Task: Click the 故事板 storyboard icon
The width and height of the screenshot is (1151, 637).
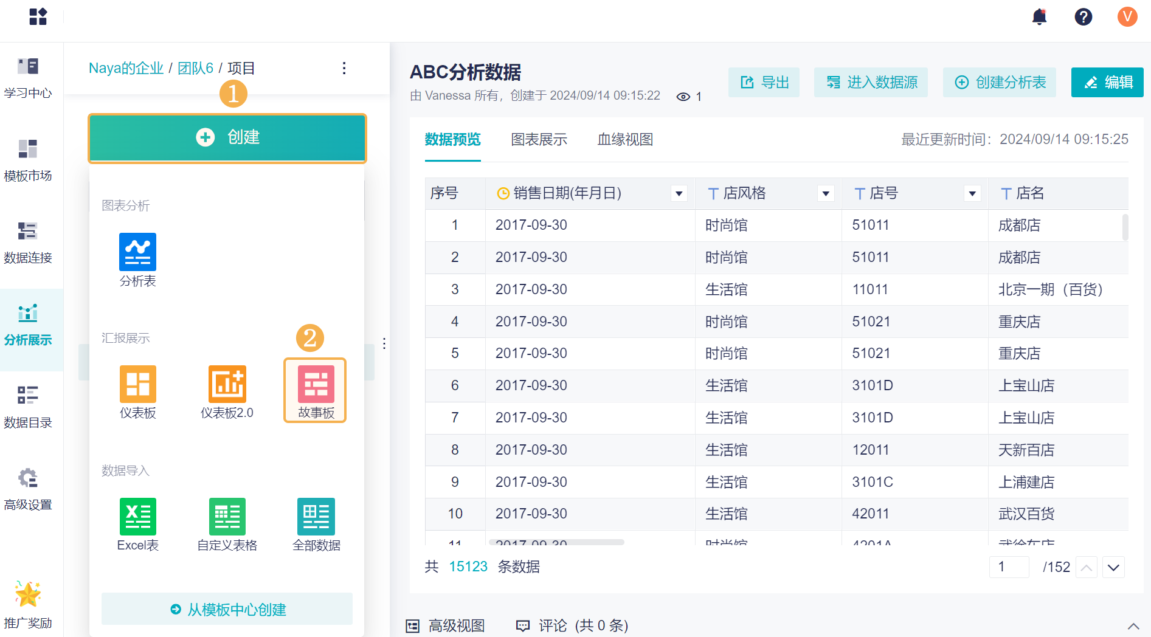Action: coord(316,385)
